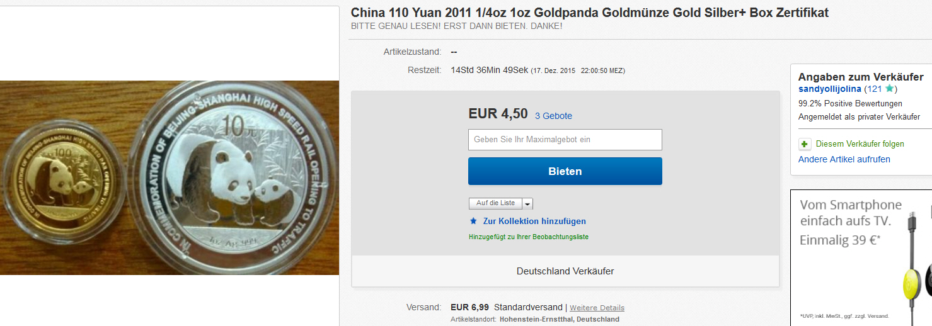Open the 3 Gebote bid history link

553,116
